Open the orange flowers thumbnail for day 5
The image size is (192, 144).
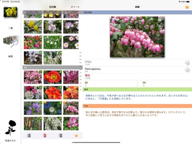click(x=53, y=93)
